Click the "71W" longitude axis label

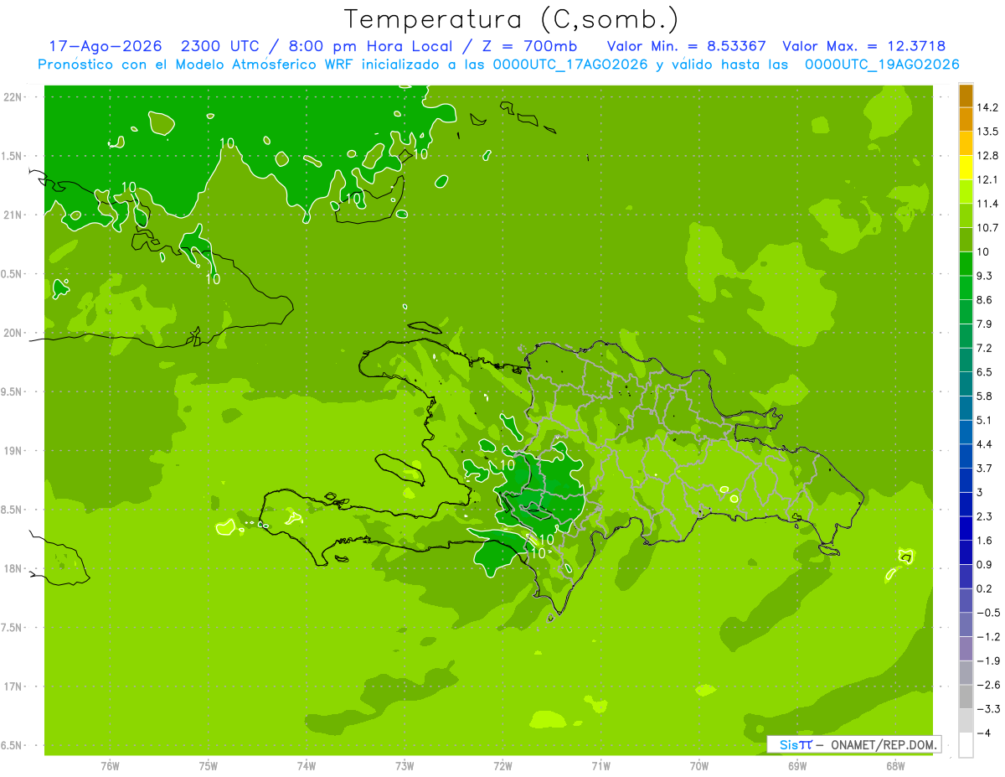[x=600, y=766]
